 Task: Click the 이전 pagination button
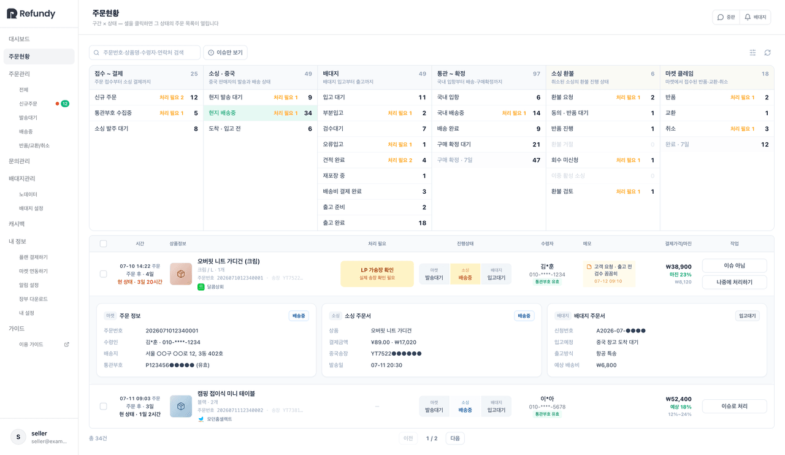pos(409,438)
